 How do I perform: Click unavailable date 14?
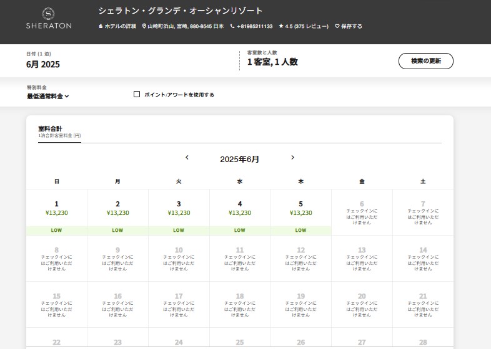click(423, 259)
